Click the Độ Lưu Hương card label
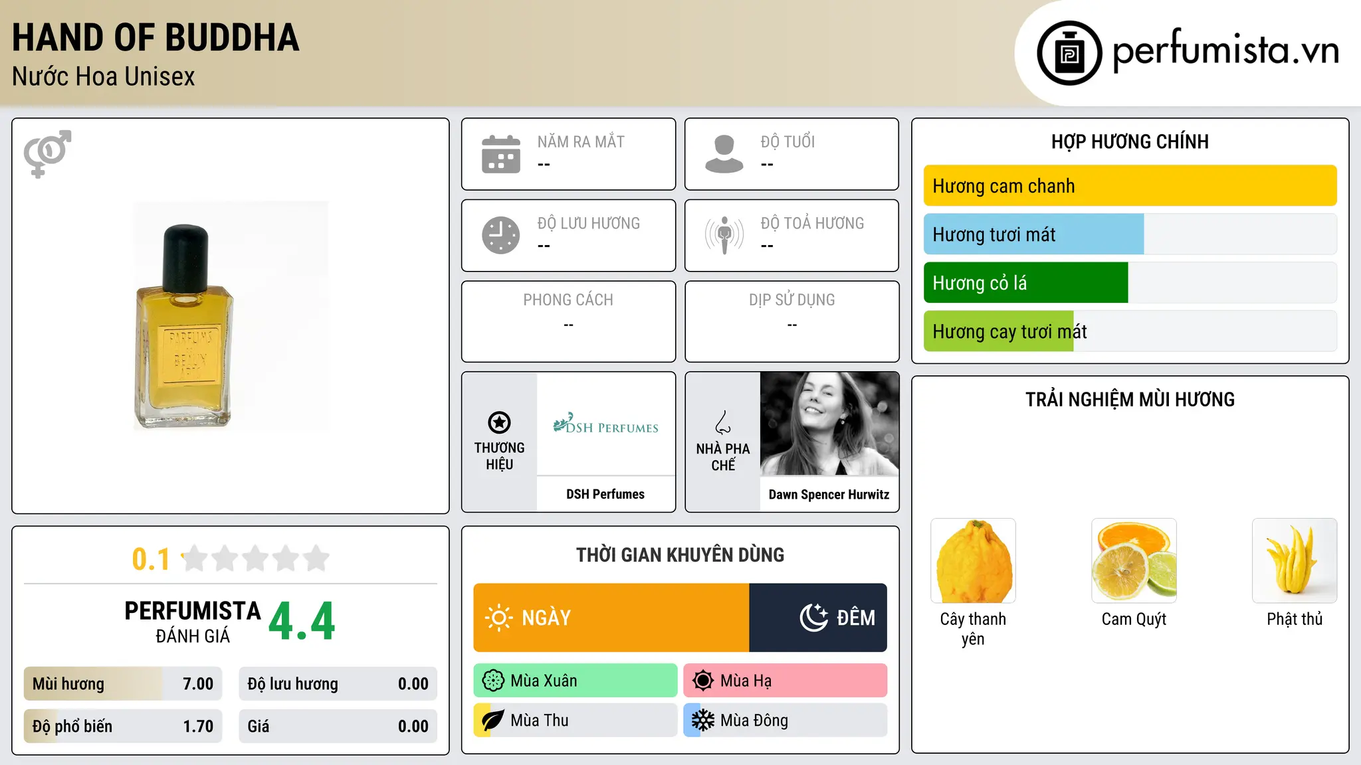The image size is (1361, 765). (589, 223)
